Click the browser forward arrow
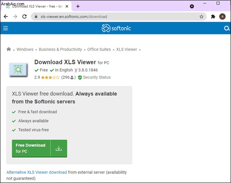Screen dimensions: 231x183 click(15, 16)
